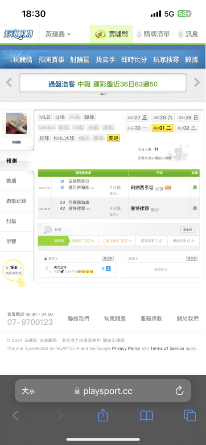
Task: Tap the 加我為明燈 lightbulb badge
Action: (14, 273)
